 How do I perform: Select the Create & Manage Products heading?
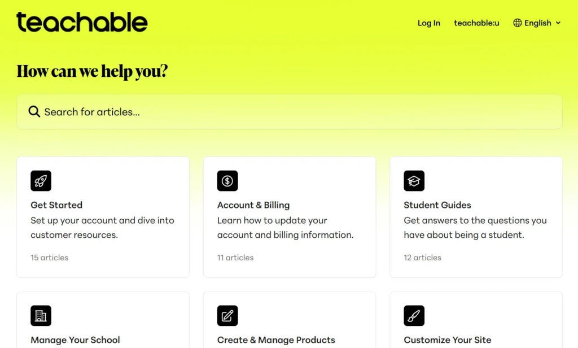[x=276, y=340]
